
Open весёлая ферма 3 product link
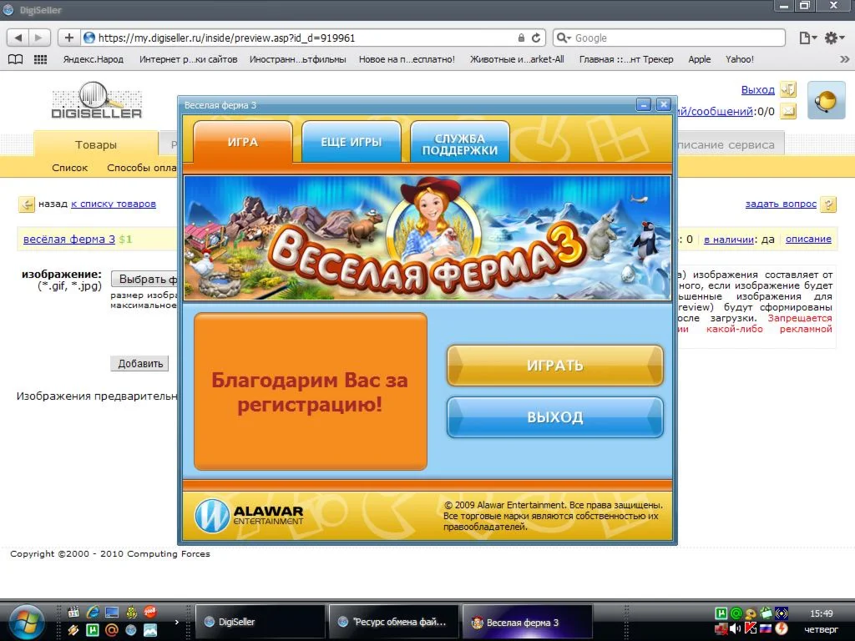(x=69, y=239)
